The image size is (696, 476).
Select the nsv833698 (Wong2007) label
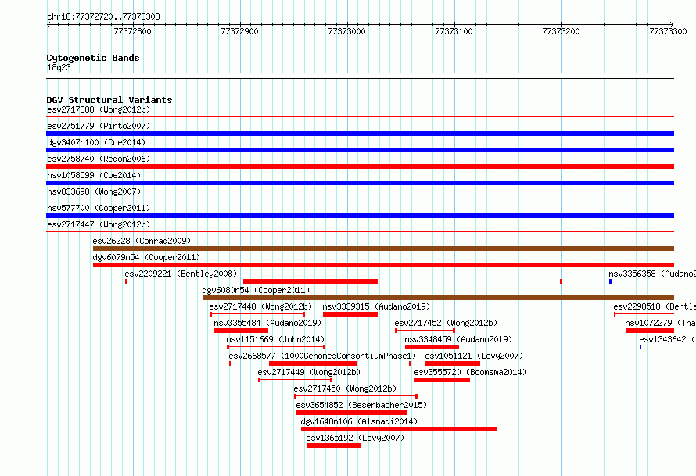[94, 191]
